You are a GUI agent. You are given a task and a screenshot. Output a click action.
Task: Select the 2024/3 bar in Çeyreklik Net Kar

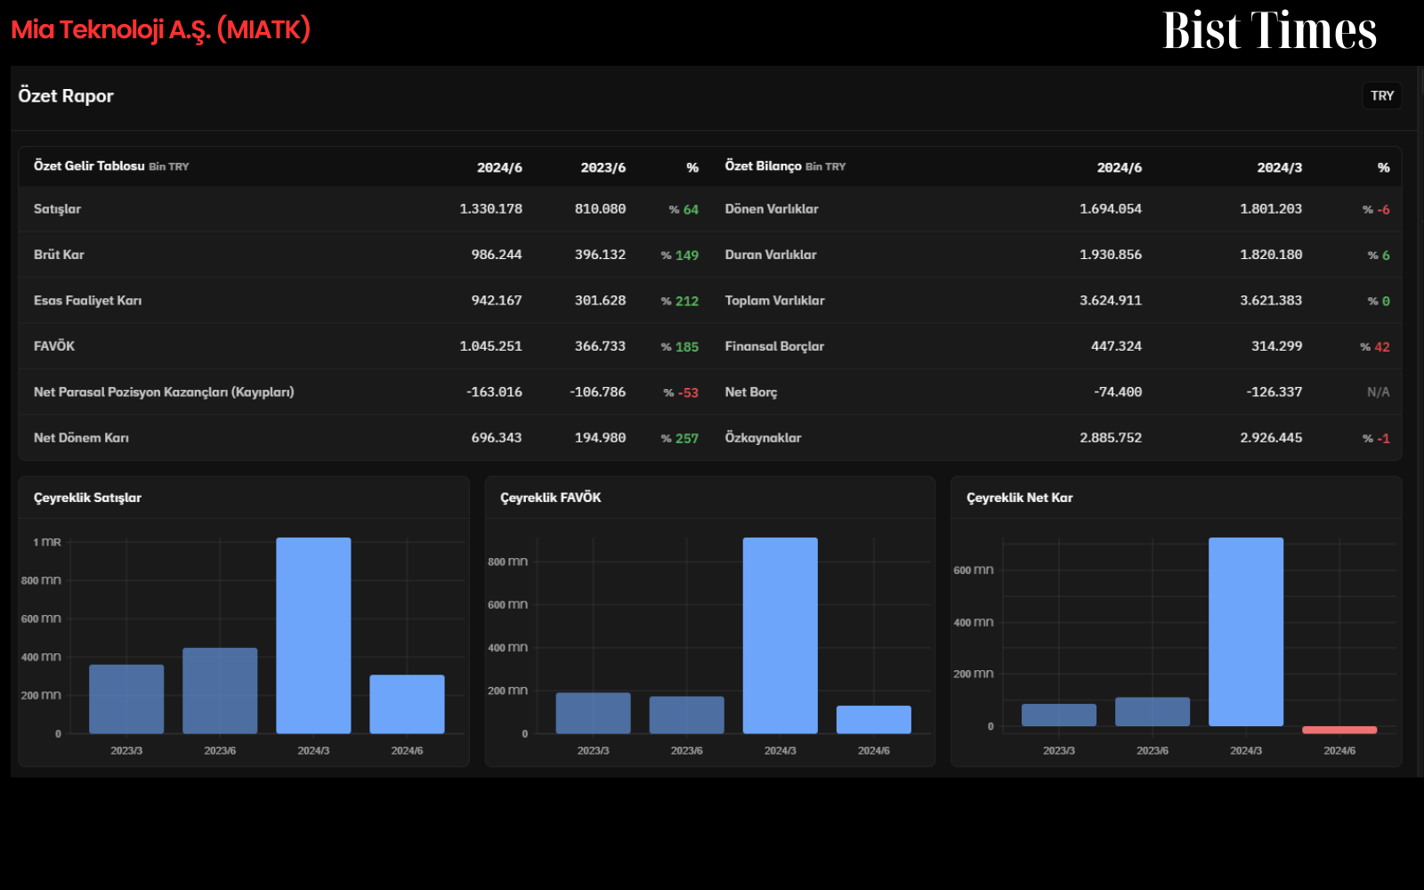tap(1246, 632)
